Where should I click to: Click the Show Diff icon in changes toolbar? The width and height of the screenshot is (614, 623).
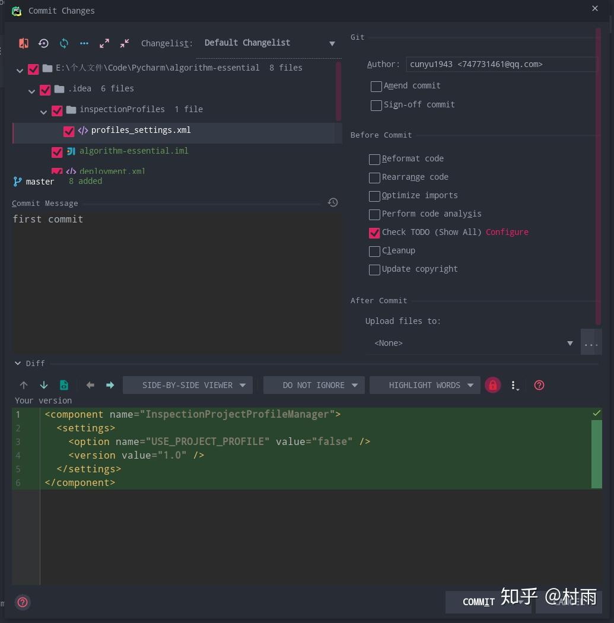coord(24,43)
